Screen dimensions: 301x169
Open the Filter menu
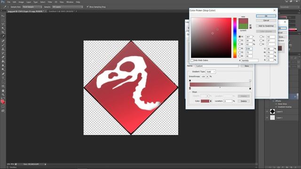point(50,2)
